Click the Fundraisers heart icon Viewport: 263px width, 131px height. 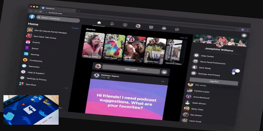(x=25, y=60)
